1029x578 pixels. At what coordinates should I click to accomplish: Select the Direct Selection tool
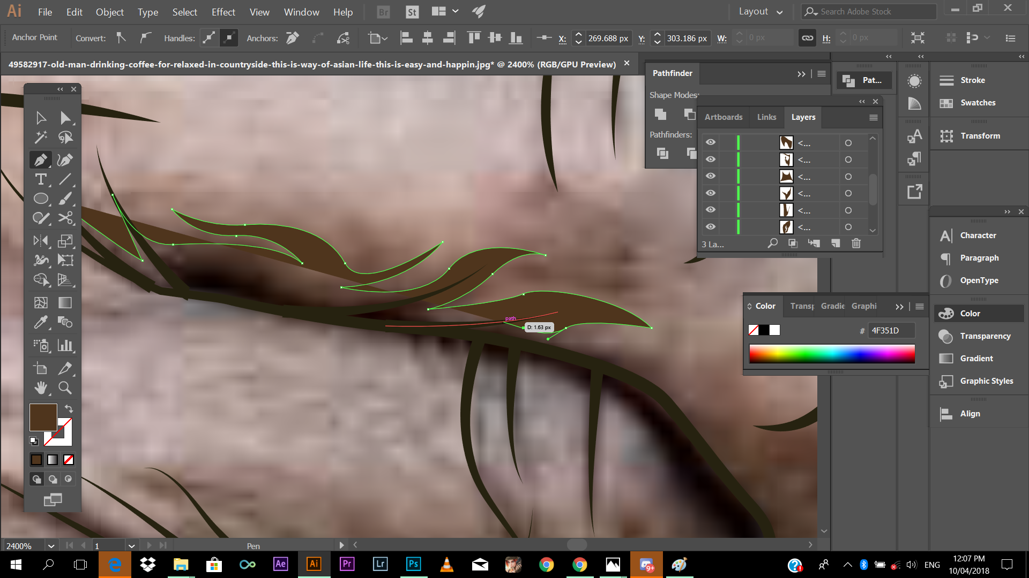(x=65, y=118)
